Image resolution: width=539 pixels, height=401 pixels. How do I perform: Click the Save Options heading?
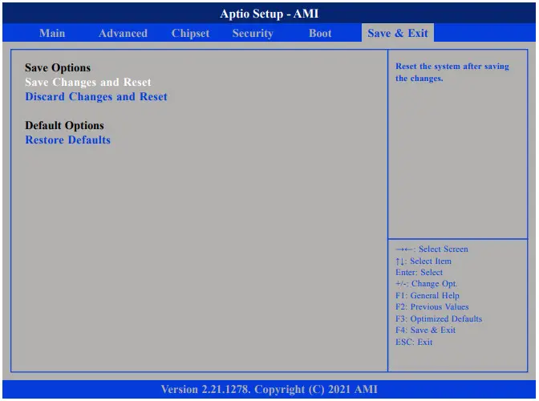58,68
